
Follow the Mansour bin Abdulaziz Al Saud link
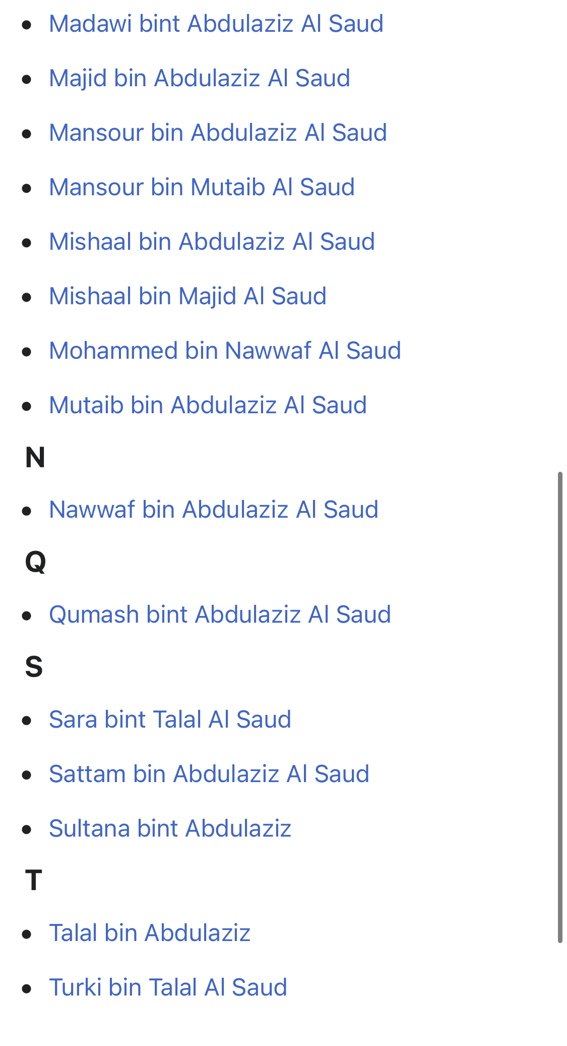coord(218,133)
